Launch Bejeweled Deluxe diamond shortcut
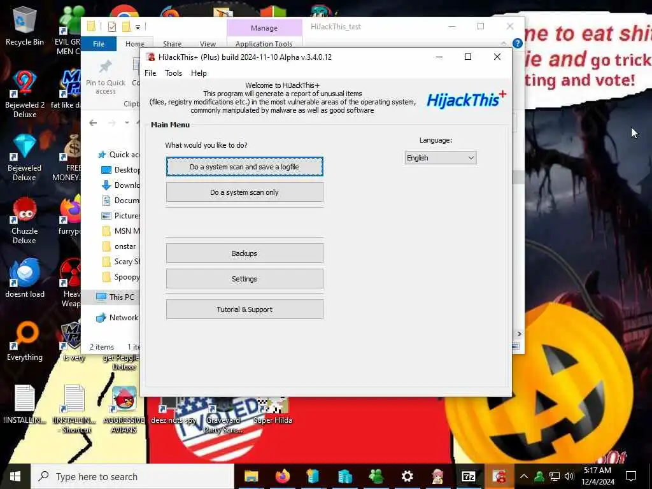Image resolution: width=652 pixels, height=489 pixels. click(x=25, y=158)
